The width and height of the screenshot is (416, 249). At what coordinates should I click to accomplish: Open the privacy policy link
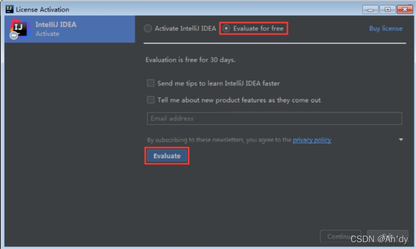click(x=312, y=140)
